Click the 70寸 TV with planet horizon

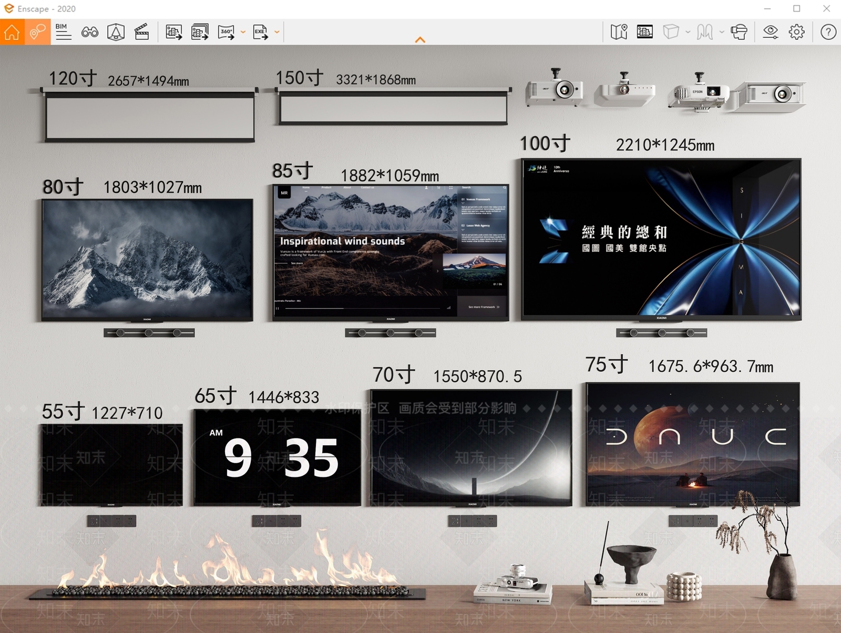click(x=471, y=447)
